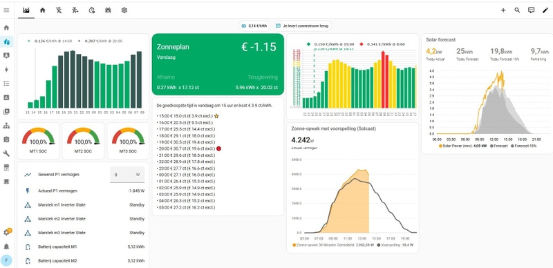Toggle 'Solar Power (now)' legend series
The height and width of the screenshot is (268, 553).
pos(462,146)
